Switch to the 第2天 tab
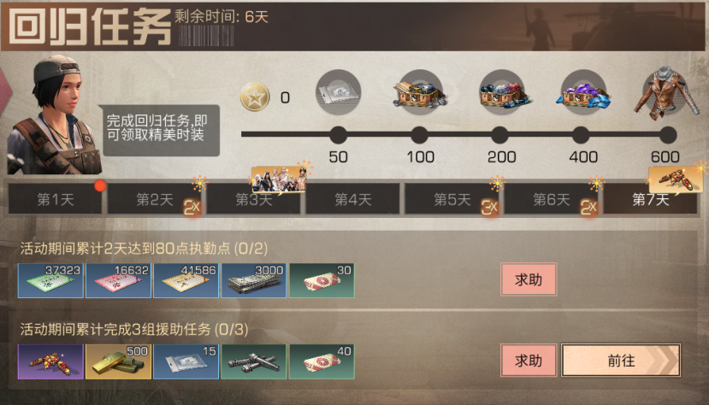Viewport: 709px width, 405px height. (155, 199)
